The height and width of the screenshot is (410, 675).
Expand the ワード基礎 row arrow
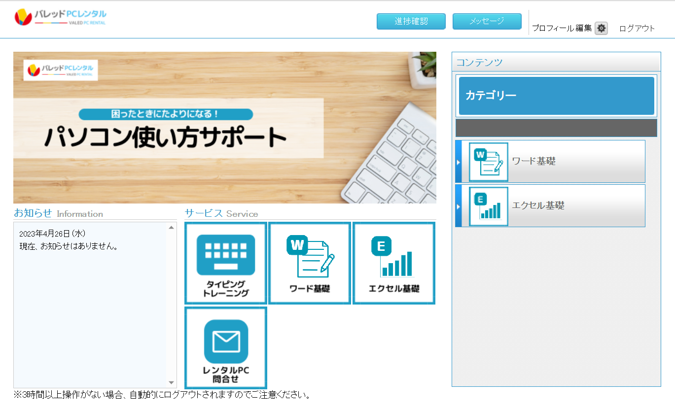(459, 162)
